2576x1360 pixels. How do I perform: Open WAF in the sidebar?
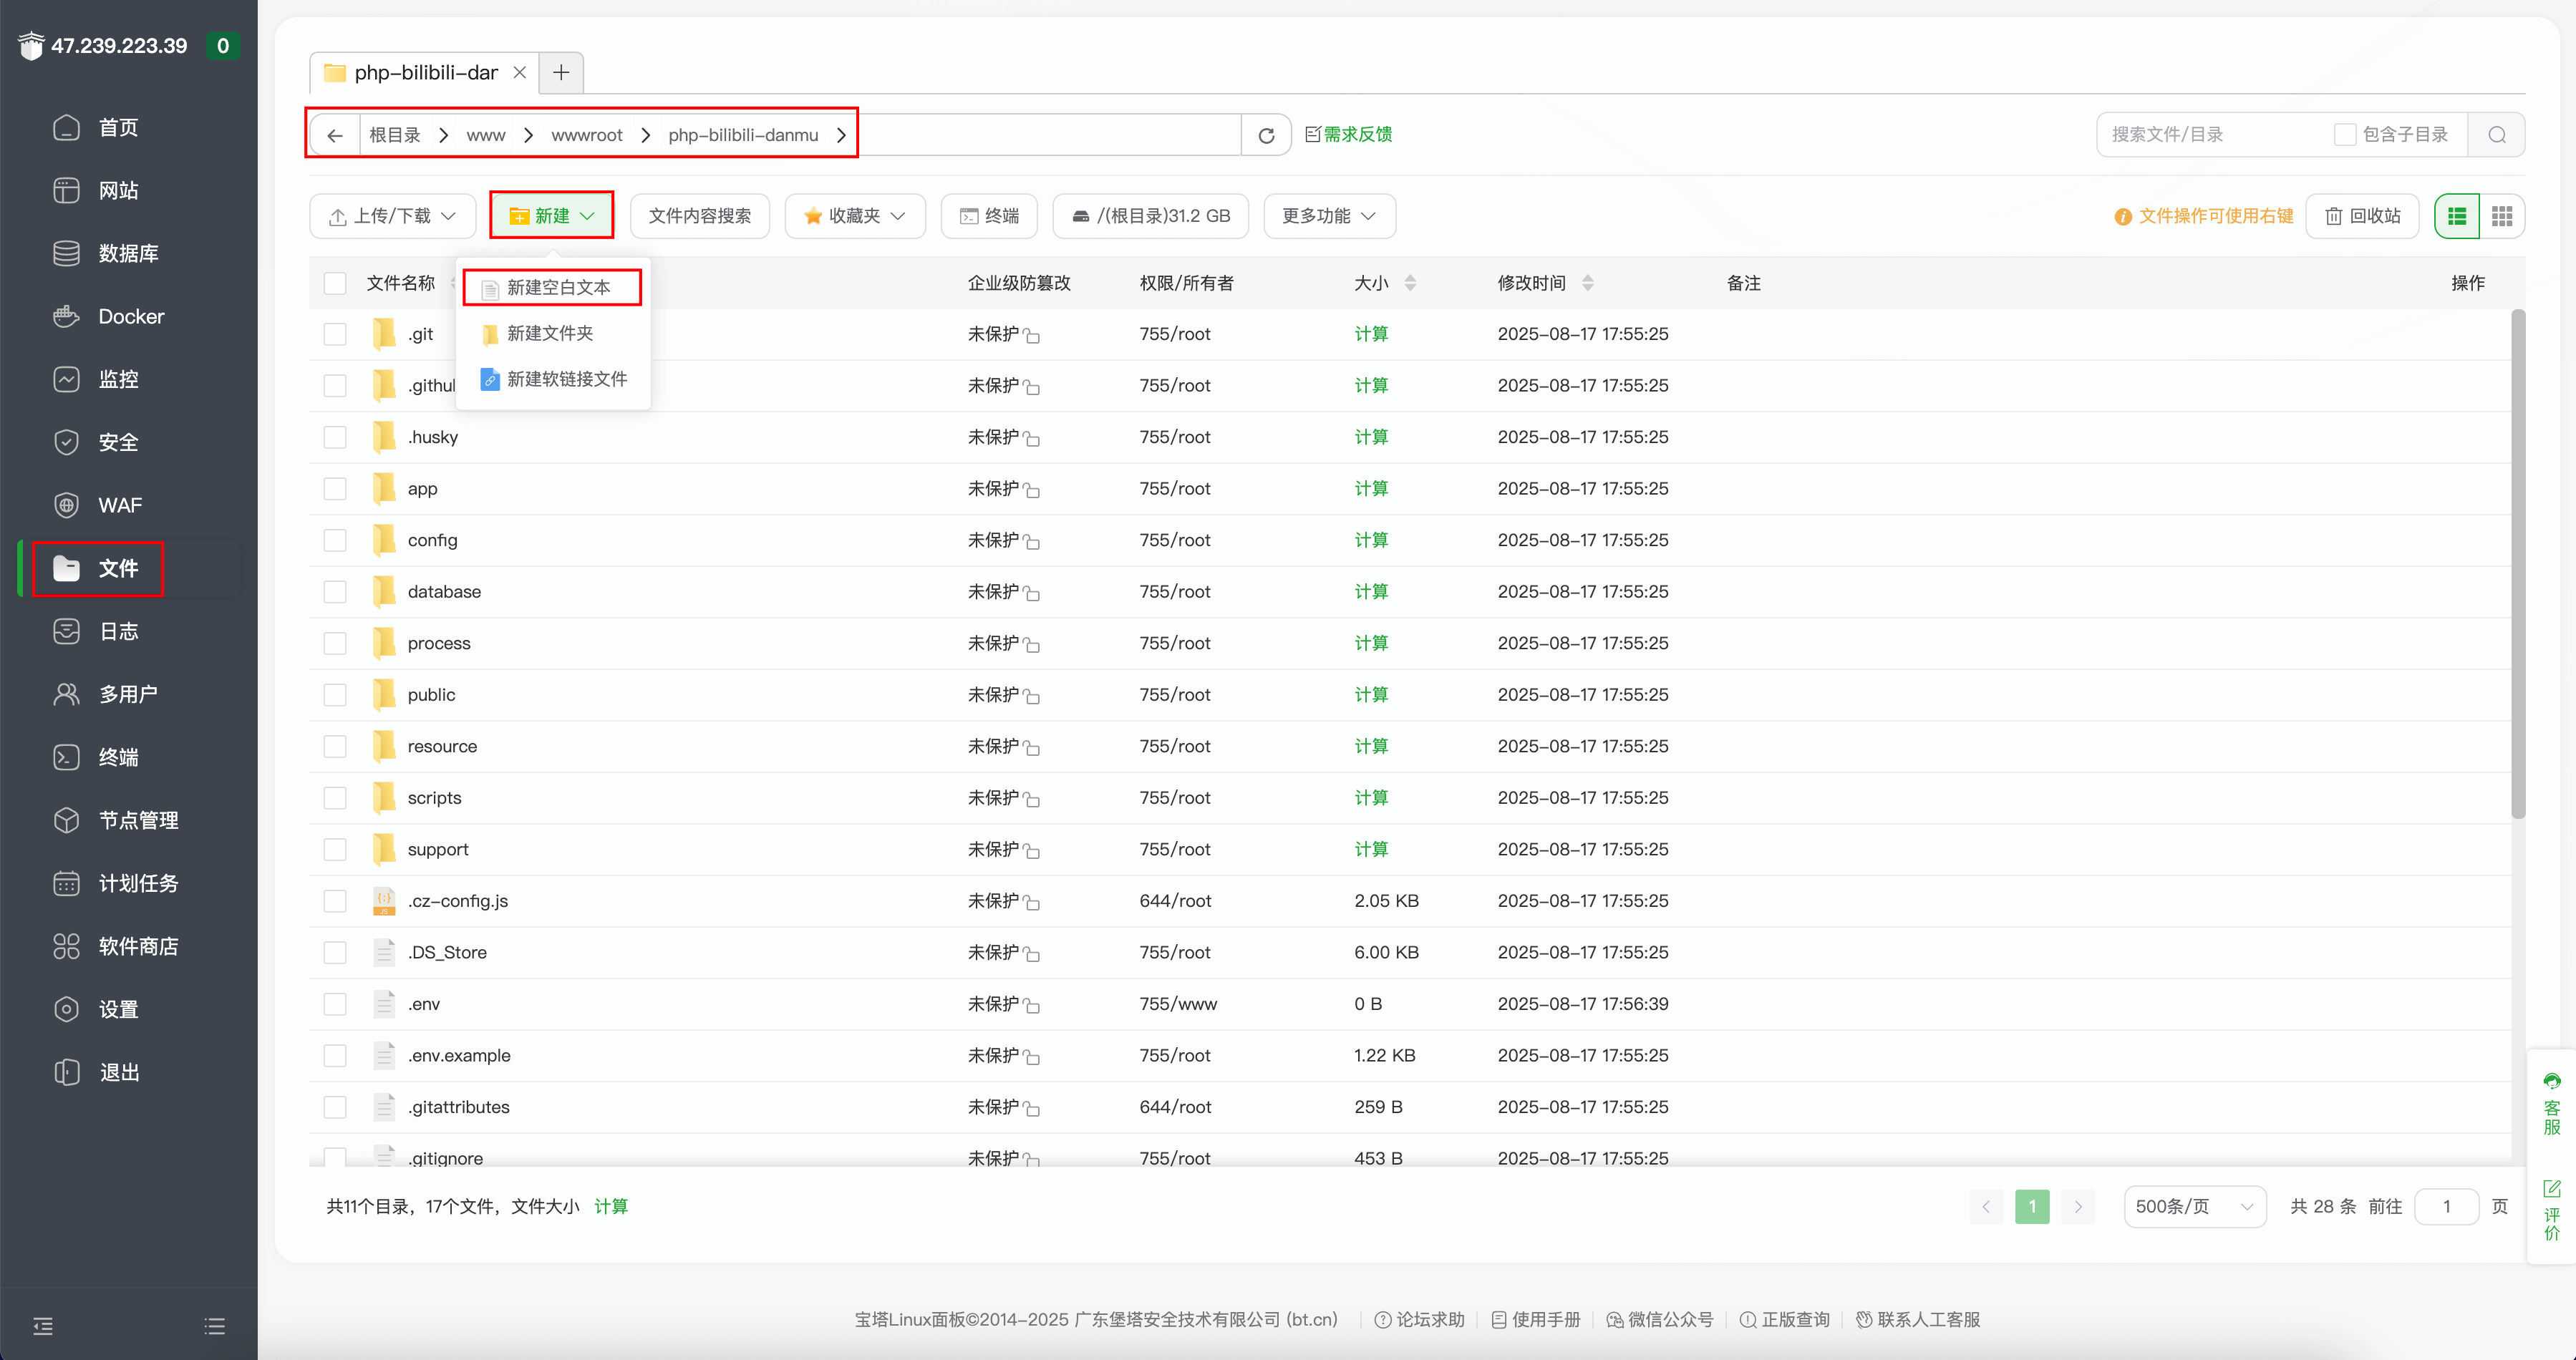point(119,505)
